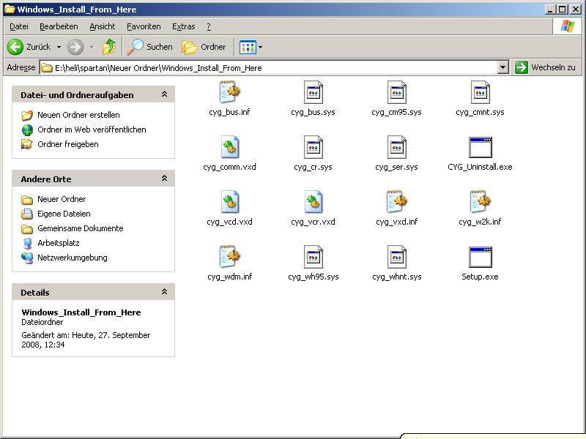This screenshot has height=439, width=586.
Task: Go up one folder level
Action: tap(109, 47)
